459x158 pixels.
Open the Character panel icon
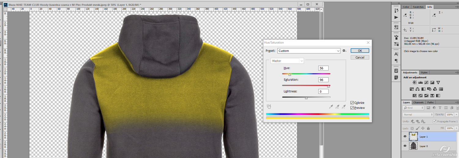click(396, 54)
